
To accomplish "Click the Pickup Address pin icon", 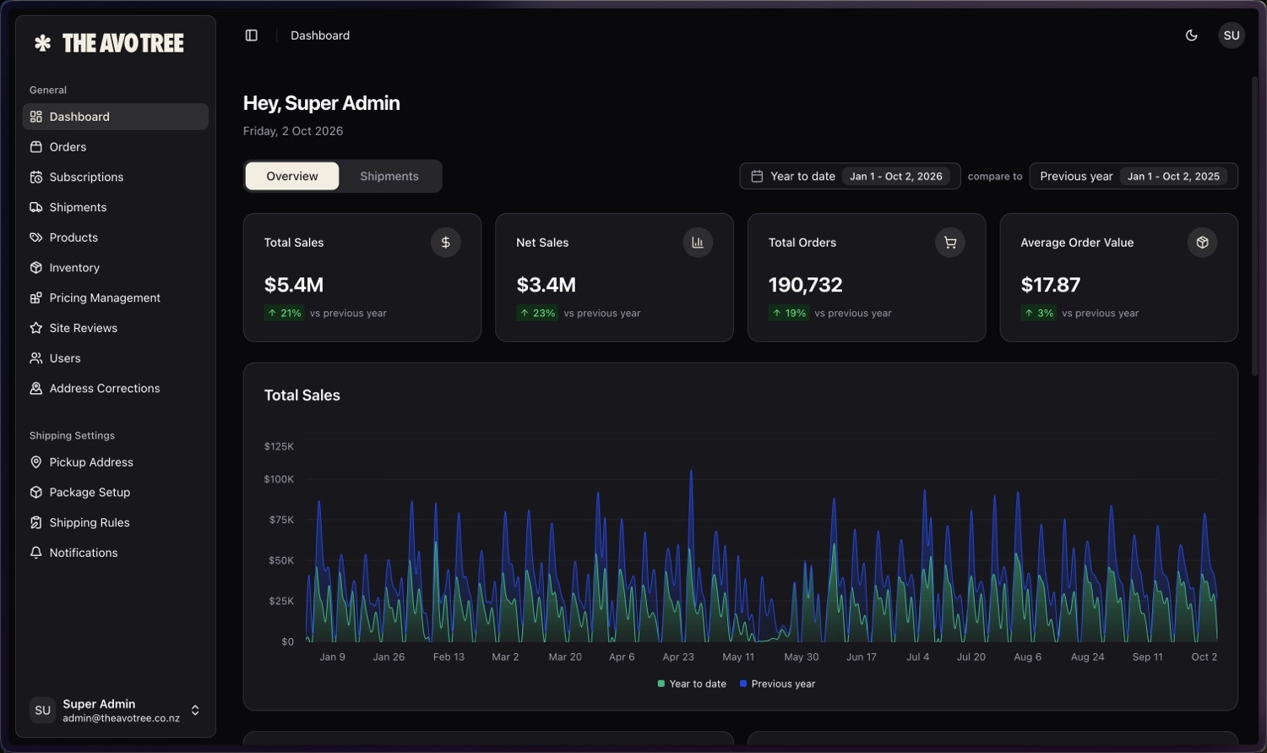I will coord(36,462).
